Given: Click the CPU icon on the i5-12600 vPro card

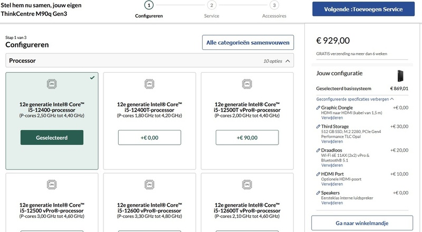Looking at the screenshot, I should [149, 185].
